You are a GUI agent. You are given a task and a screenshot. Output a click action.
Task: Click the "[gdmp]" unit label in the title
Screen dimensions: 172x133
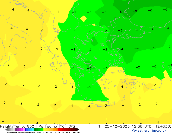click(52, 126)
